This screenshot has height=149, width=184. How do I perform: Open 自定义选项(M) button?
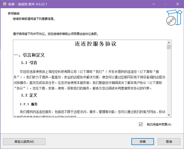pyautogui.click(x=24, y=142)
